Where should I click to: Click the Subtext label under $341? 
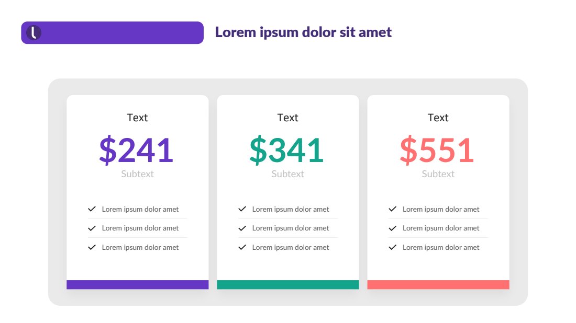287,174
